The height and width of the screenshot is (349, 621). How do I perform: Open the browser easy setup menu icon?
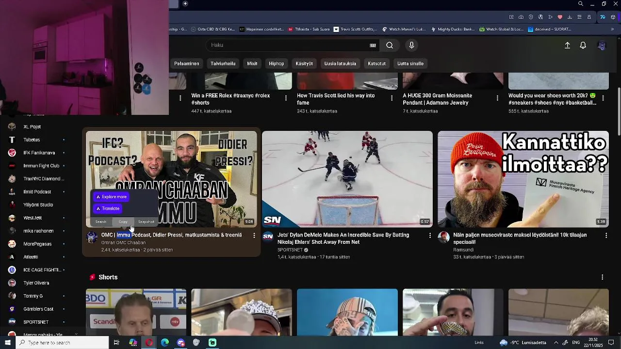coord(579,17)
